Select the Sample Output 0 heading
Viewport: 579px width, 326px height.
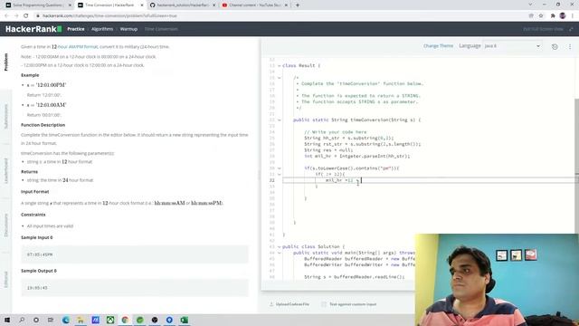tap(39, 271)
